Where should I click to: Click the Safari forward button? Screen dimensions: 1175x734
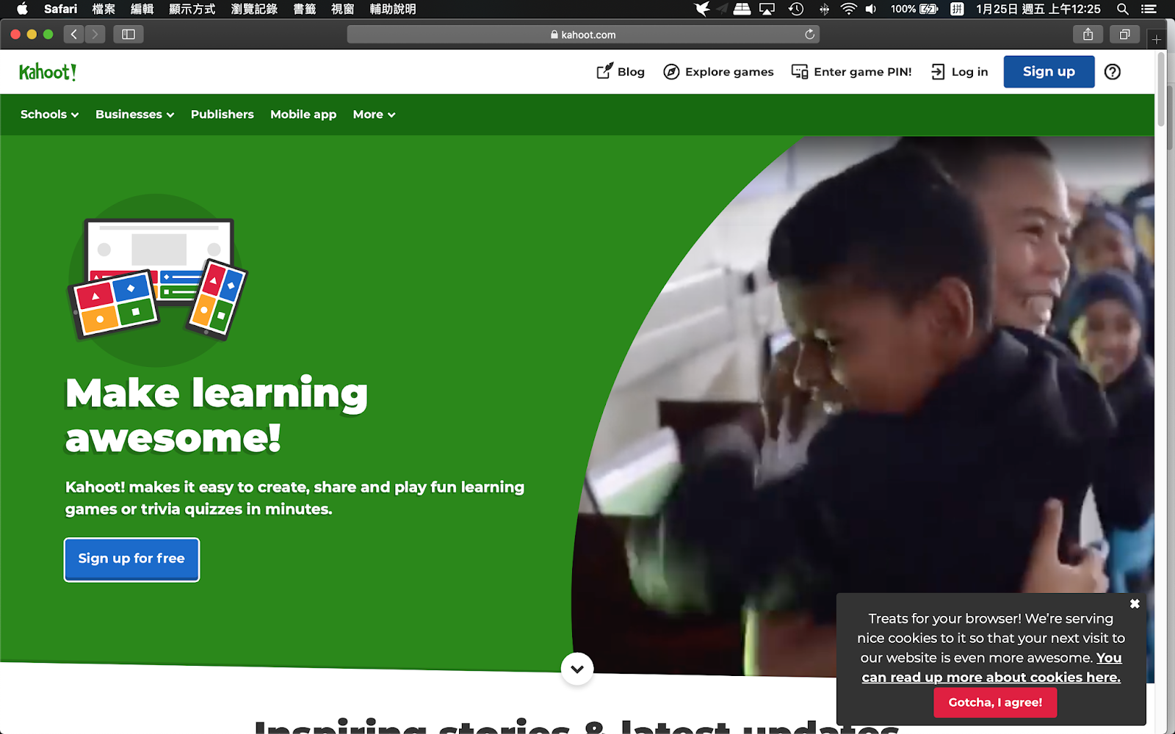(95, 34)
